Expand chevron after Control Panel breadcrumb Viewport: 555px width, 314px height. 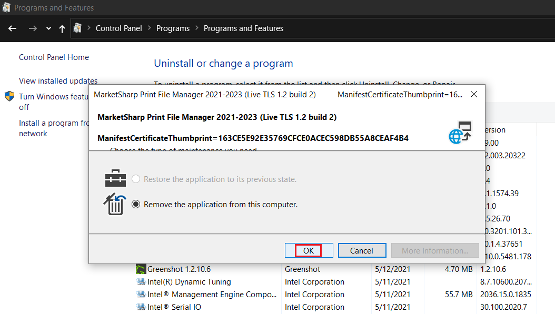150,28
